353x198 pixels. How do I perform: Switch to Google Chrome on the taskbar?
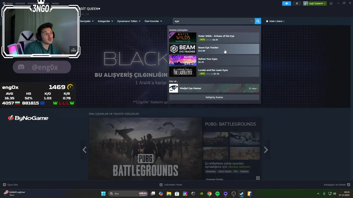(209, 194)
